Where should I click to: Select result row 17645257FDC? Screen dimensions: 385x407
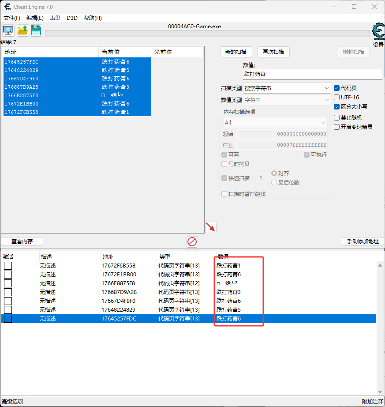tap(77, 62)
